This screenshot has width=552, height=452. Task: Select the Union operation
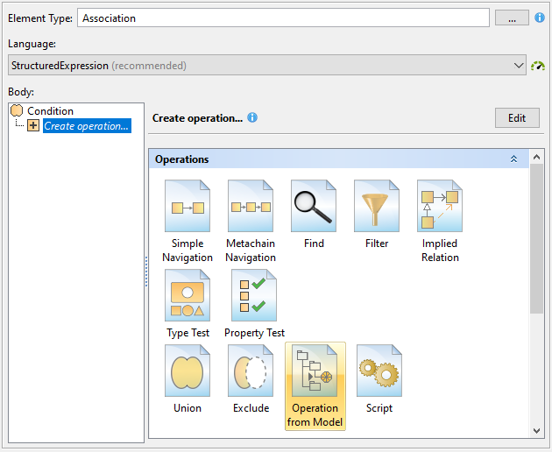[187, 371]
